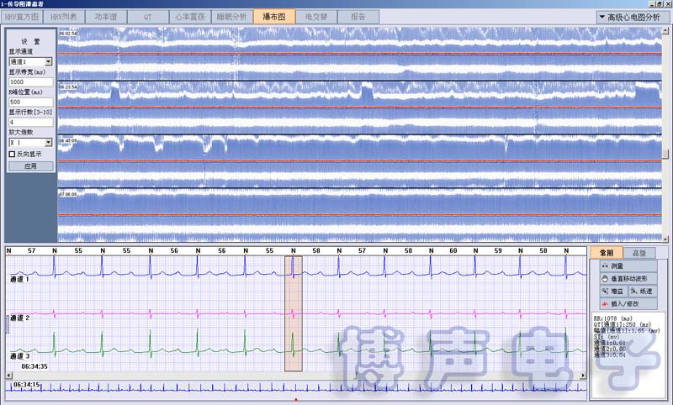Click the 通道3:0.04 ST value

[x=609, y=355]
